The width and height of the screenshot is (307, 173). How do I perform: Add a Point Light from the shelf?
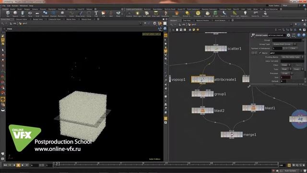[x=138, y=14]
